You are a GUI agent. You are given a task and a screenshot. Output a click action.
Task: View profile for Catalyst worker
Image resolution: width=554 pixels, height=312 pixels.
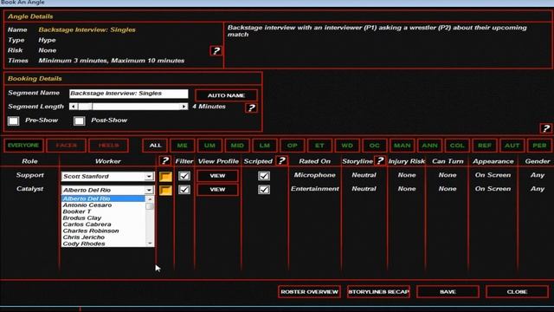coord(217,190)
